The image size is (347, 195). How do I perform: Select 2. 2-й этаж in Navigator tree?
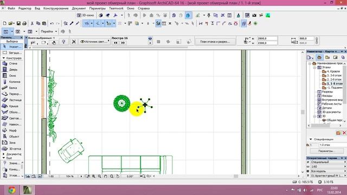[x=334, y=80]
